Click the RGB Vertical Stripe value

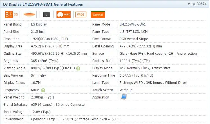pos(134,39)
